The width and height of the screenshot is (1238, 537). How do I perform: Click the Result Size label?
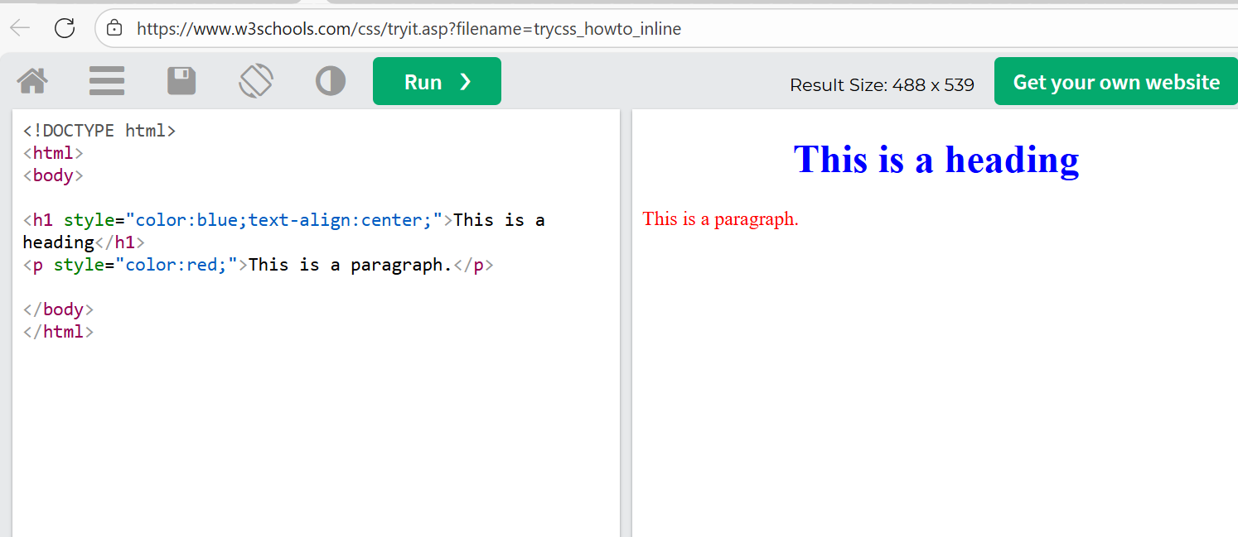[x=882, y=84]
